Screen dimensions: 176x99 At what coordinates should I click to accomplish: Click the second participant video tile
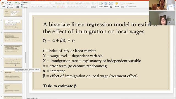(162, 18)
